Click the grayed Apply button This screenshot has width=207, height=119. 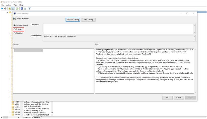pos(190,98)
